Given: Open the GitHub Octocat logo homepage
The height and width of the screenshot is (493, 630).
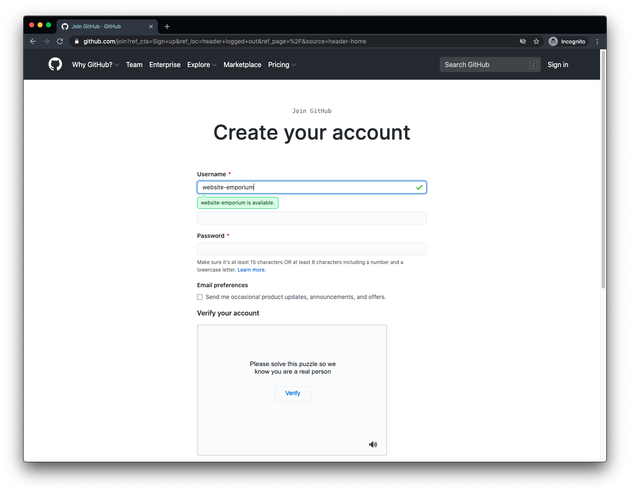Looking at the screenshot, I should (x=55, y=65).
